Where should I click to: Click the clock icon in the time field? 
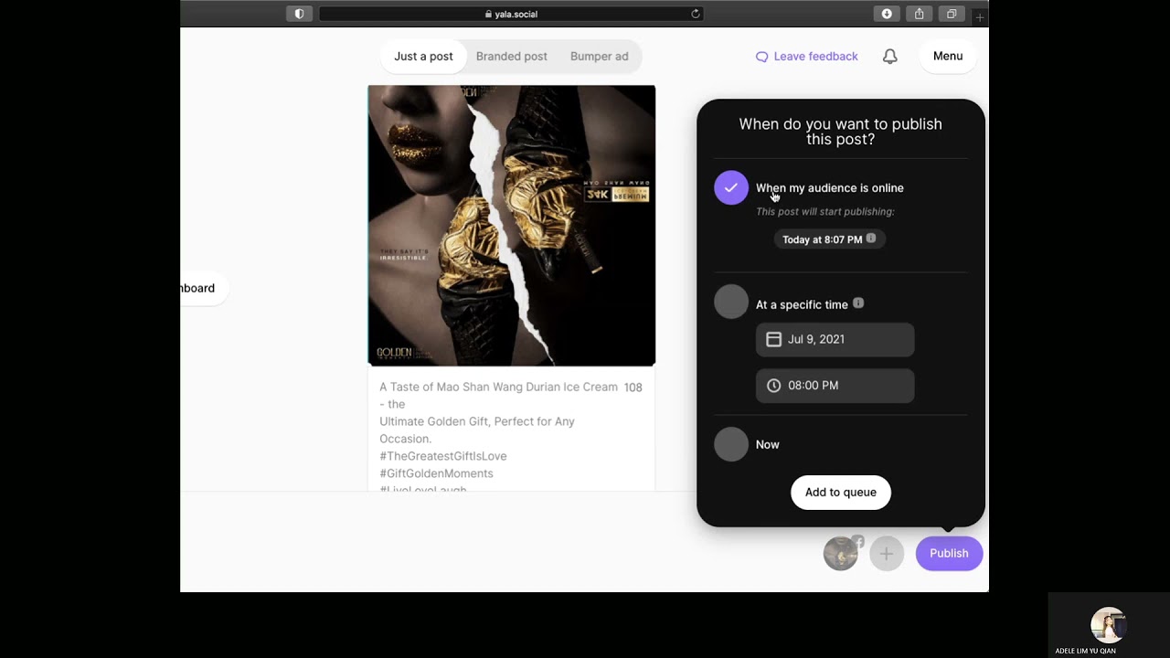[x=773, y=386]
